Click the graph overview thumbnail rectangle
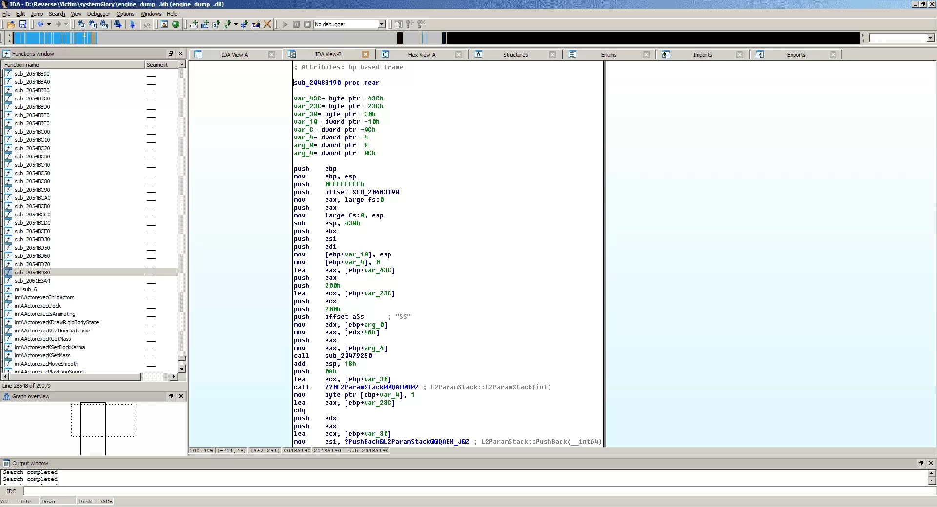The image size is (937, 507). (93, 429)
